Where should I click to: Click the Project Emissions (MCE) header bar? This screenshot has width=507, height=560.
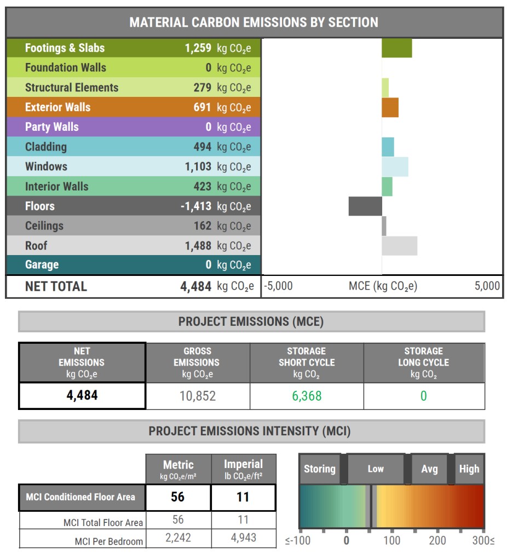[251, 322]
